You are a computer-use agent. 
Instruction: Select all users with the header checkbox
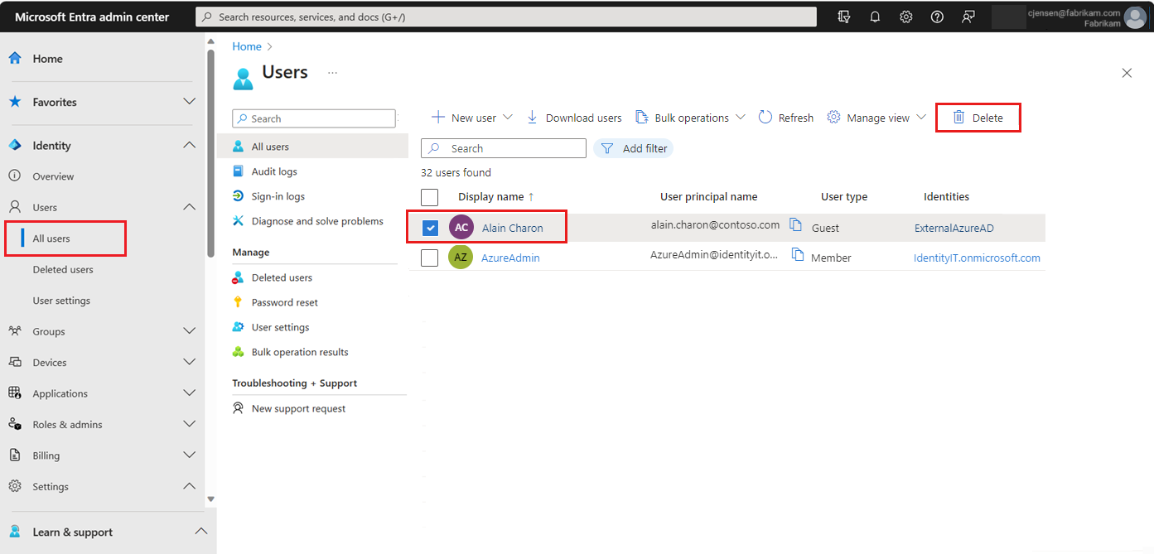tap(429, 196)
